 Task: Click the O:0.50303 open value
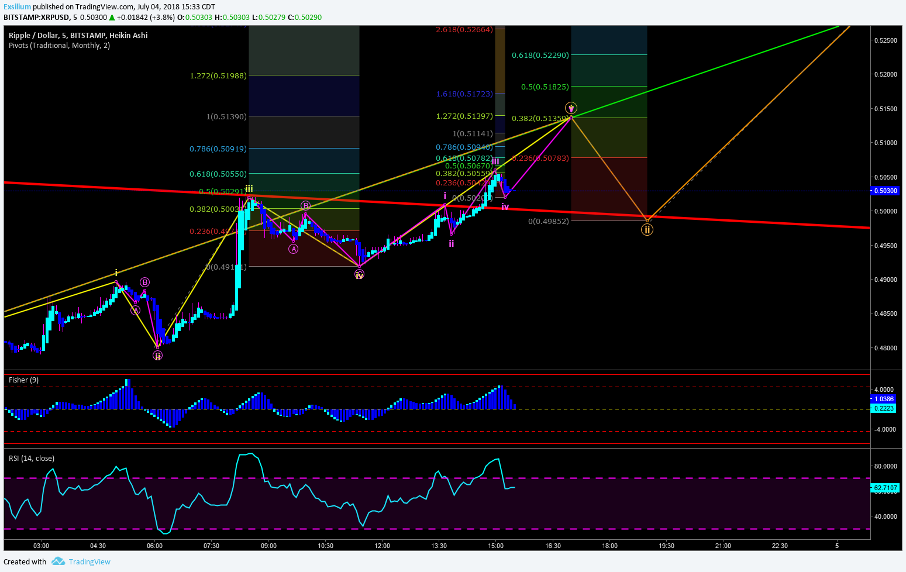[195, 18]
